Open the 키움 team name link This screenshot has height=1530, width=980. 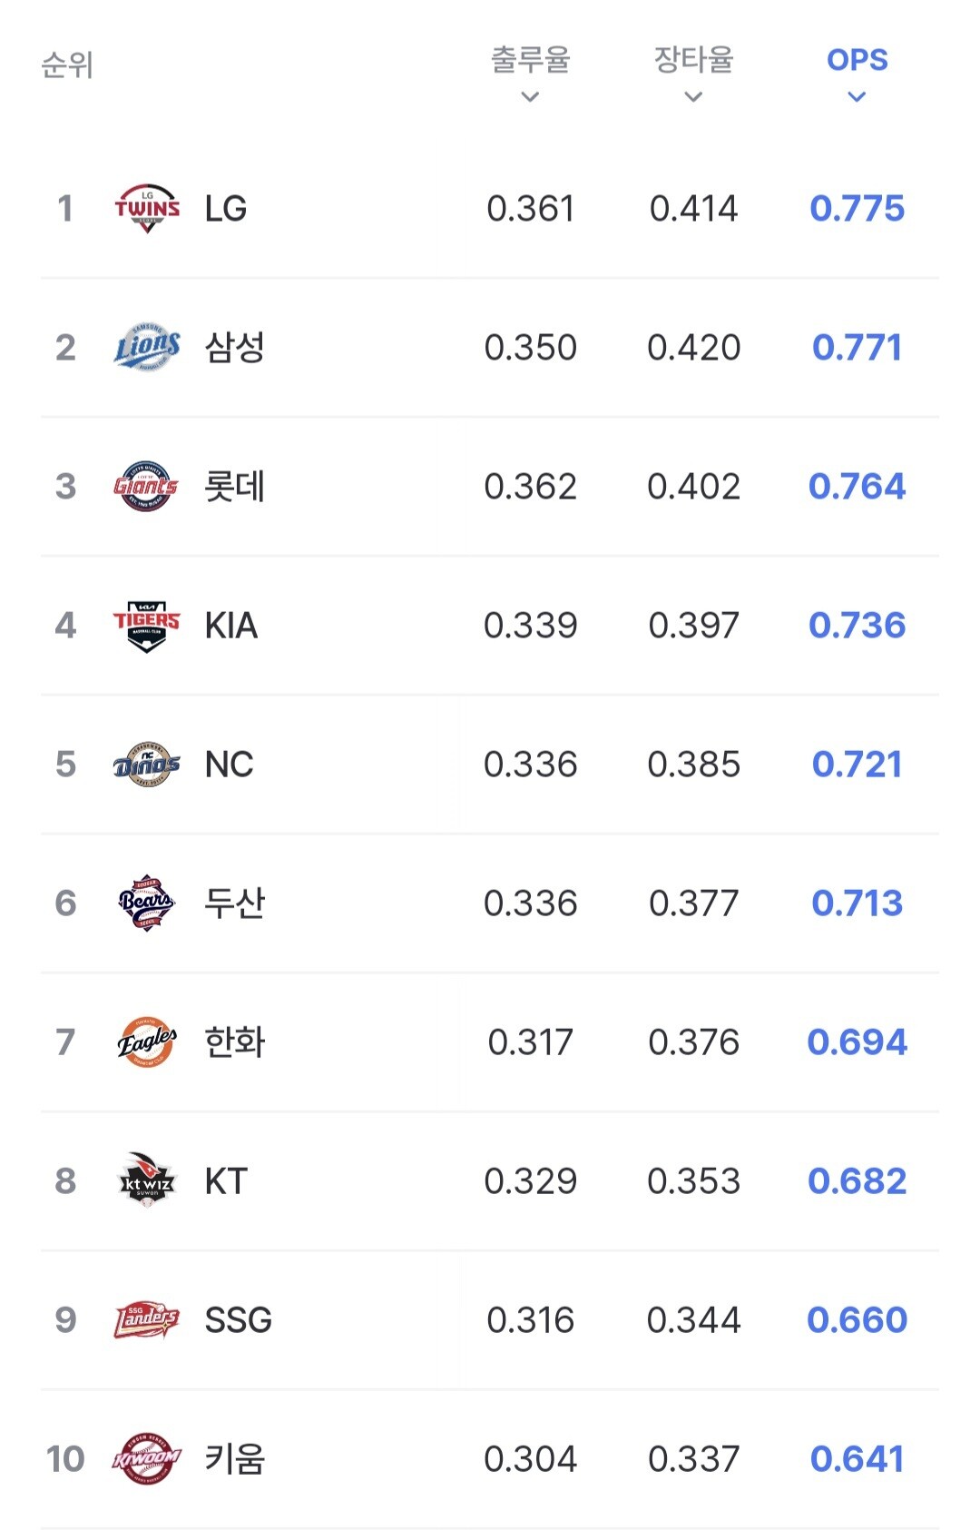coord(234,1459)
